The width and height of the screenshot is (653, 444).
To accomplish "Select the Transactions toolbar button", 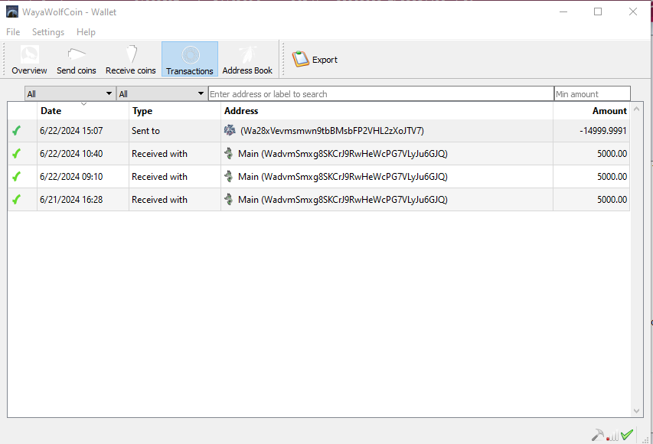I will [190, 60].
